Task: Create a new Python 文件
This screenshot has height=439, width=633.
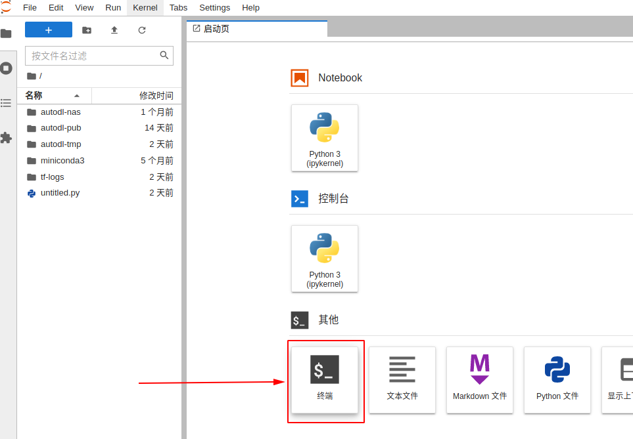Action: pos(557,379)
